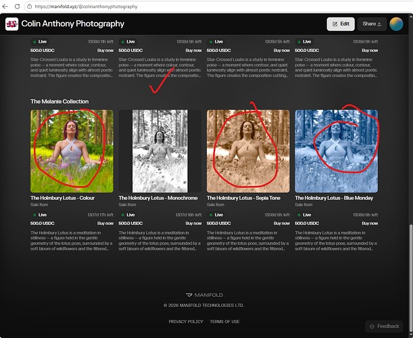The width and height of the screenshot is (413, 338).
Task: Open The Holmbury Lotus - Colour thumbnail
Action: click(72, 151)
